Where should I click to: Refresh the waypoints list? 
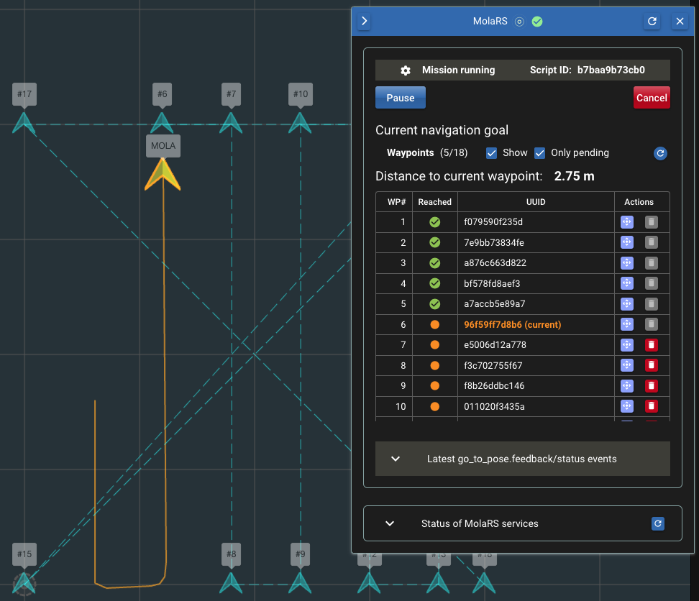[659, 153]
